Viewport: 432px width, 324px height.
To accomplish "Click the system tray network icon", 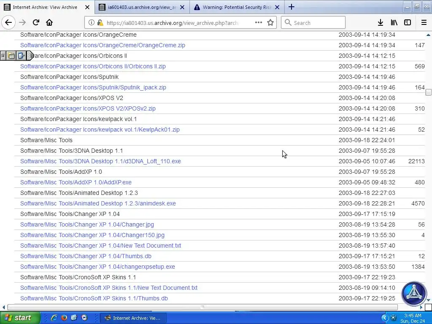I will (x=394, y=318).
